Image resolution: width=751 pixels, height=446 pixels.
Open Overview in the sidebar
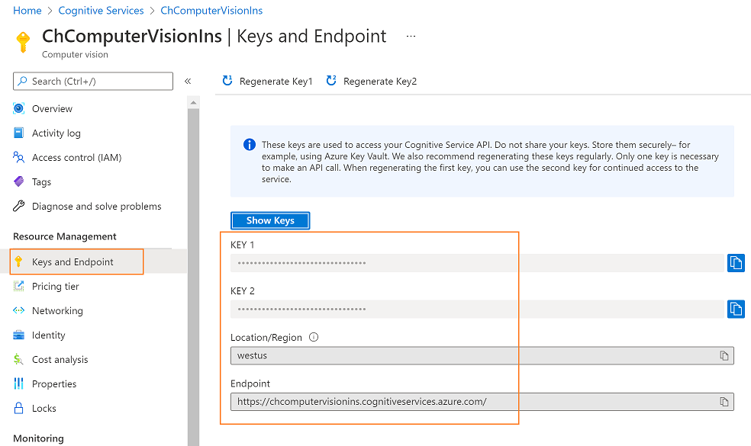(x=52, y=109)
